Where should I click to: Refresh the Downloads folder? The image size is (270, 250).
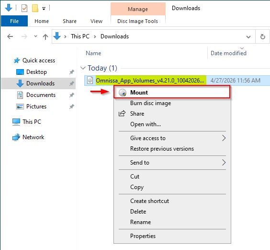tap(263, 36)
